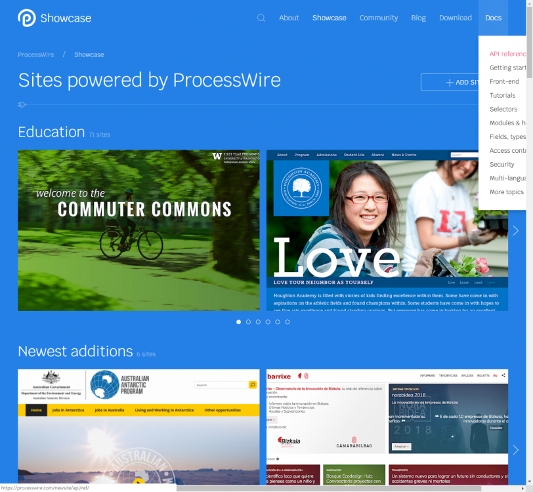Open Multi-language entry in Docs dropdown
The image size is (533, 492).
click(507, 178)
